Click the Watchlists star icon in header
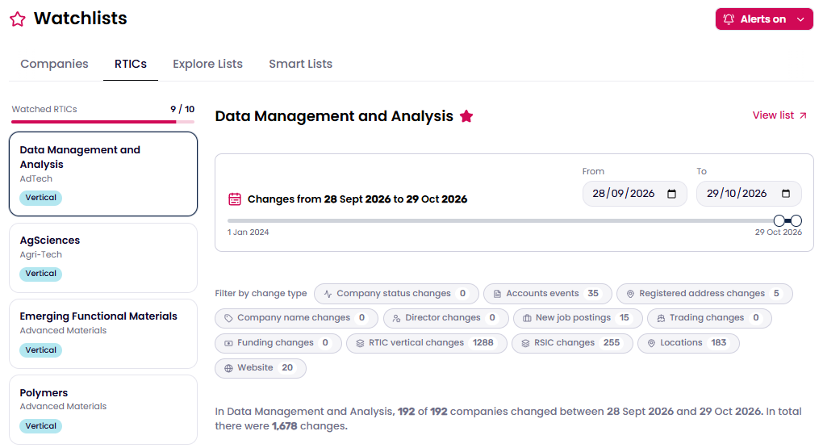This screenshot has width=823, height=448. [17, 19]
